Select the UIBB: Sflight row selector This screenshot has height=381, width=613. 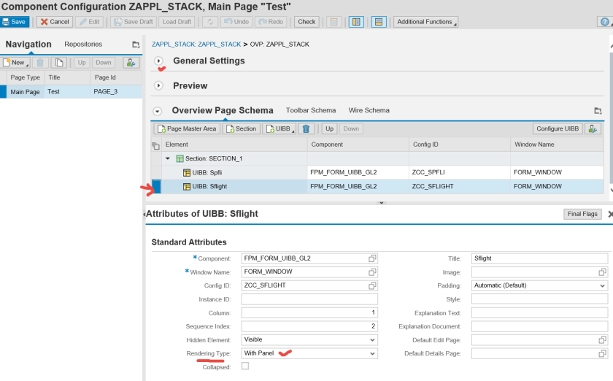click(155, 186)
